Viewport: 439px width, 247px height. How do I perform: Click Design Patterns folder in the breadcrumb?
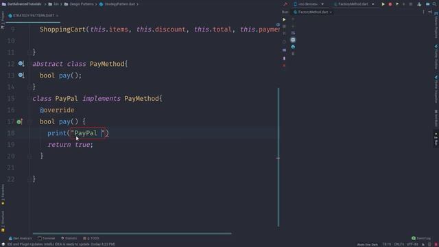click(80, 4)
